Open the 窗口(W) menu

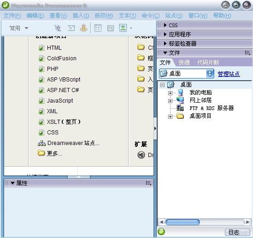click(x=198, y=16)
